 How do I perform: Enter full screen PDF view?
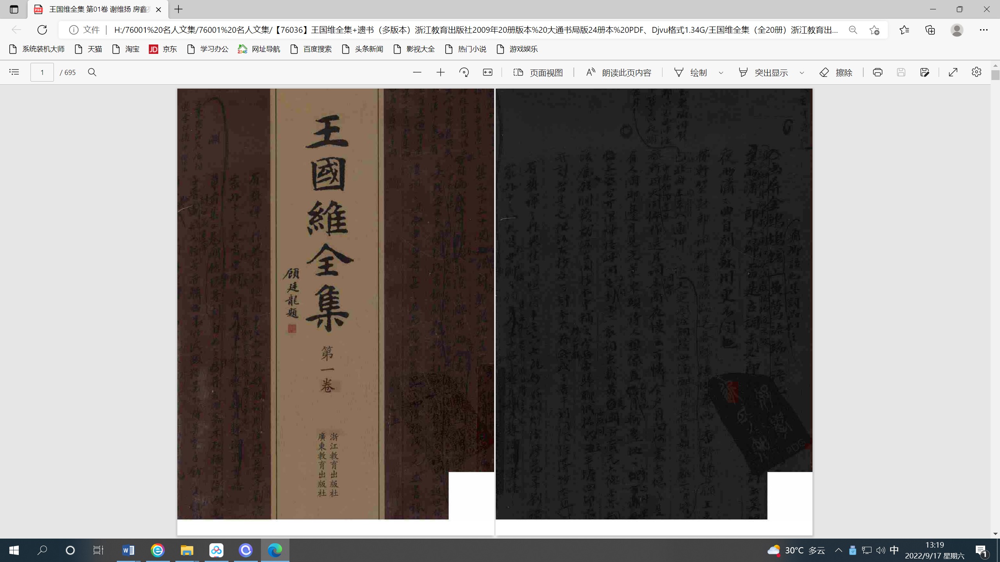click(953, 72)
